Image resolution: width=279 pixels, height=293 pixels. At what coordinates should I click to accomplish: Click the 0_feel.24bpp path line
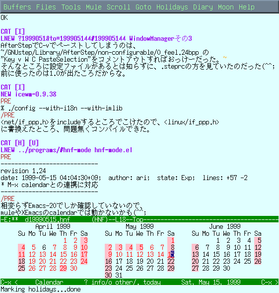(105, 53)
